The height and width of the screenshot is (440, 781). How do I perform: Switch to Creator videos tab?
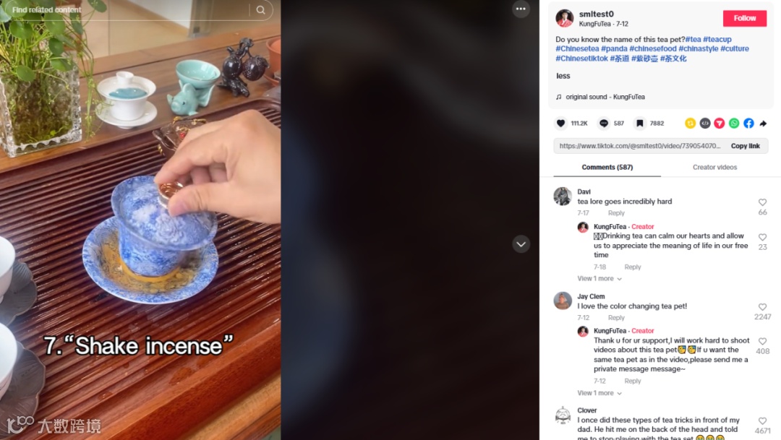tap(714, 167)
